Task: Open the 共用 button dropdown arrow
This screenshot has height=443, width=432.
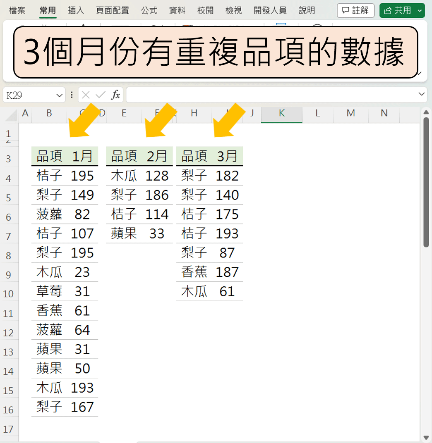Action: [x=420, y=11]
